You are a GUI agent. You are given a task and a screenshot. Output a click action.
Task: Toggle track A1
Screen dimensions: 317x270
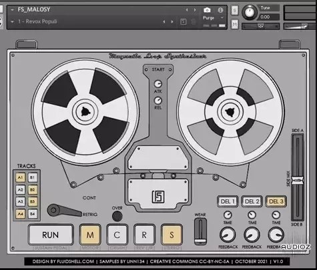tap(20, 177)
